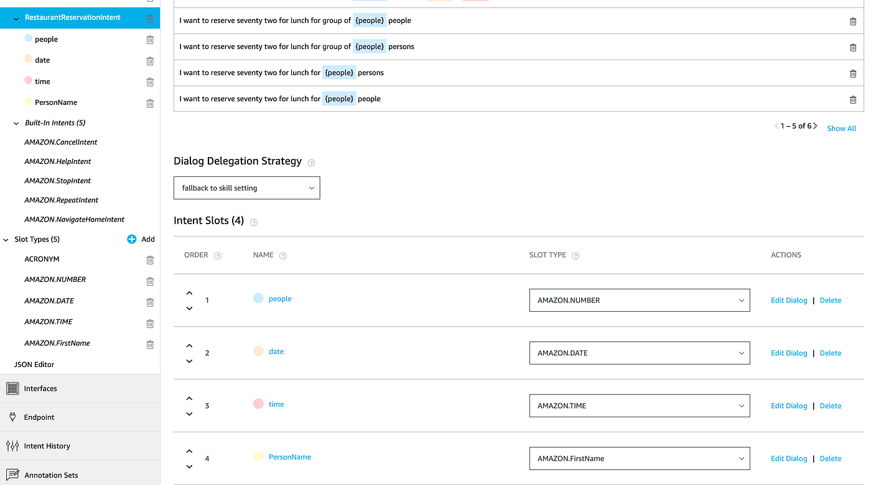
Task: Open Intent History via its sliders icon
Action: pos(11,445)
